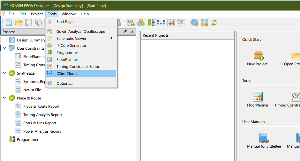Click the colored blocks toolbar icon
The height and width of the screenshot is (161, 300).
pyautogui.click(x=204, y=23)
